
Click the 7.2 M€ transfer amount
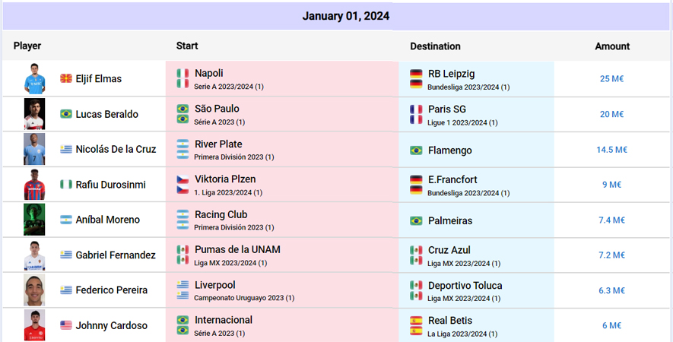(611, 255)
